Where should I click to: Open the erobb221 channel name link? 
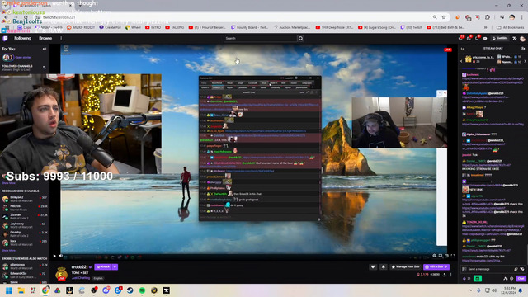coord(79,267)
